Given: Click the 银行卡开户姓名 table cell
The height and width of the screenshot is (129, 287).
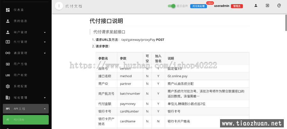Looking at the screenshot, I should tap(106, 121).
